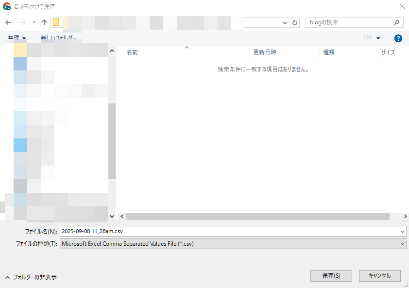
Task: Click 新しいフォルダー in toolbar
Action: point(58,38)
